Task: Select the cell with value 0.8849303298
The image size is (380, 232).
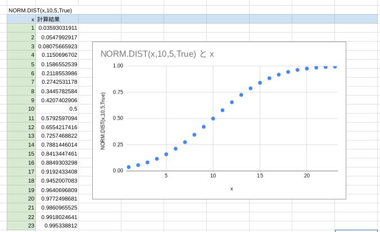Action: 57,163
